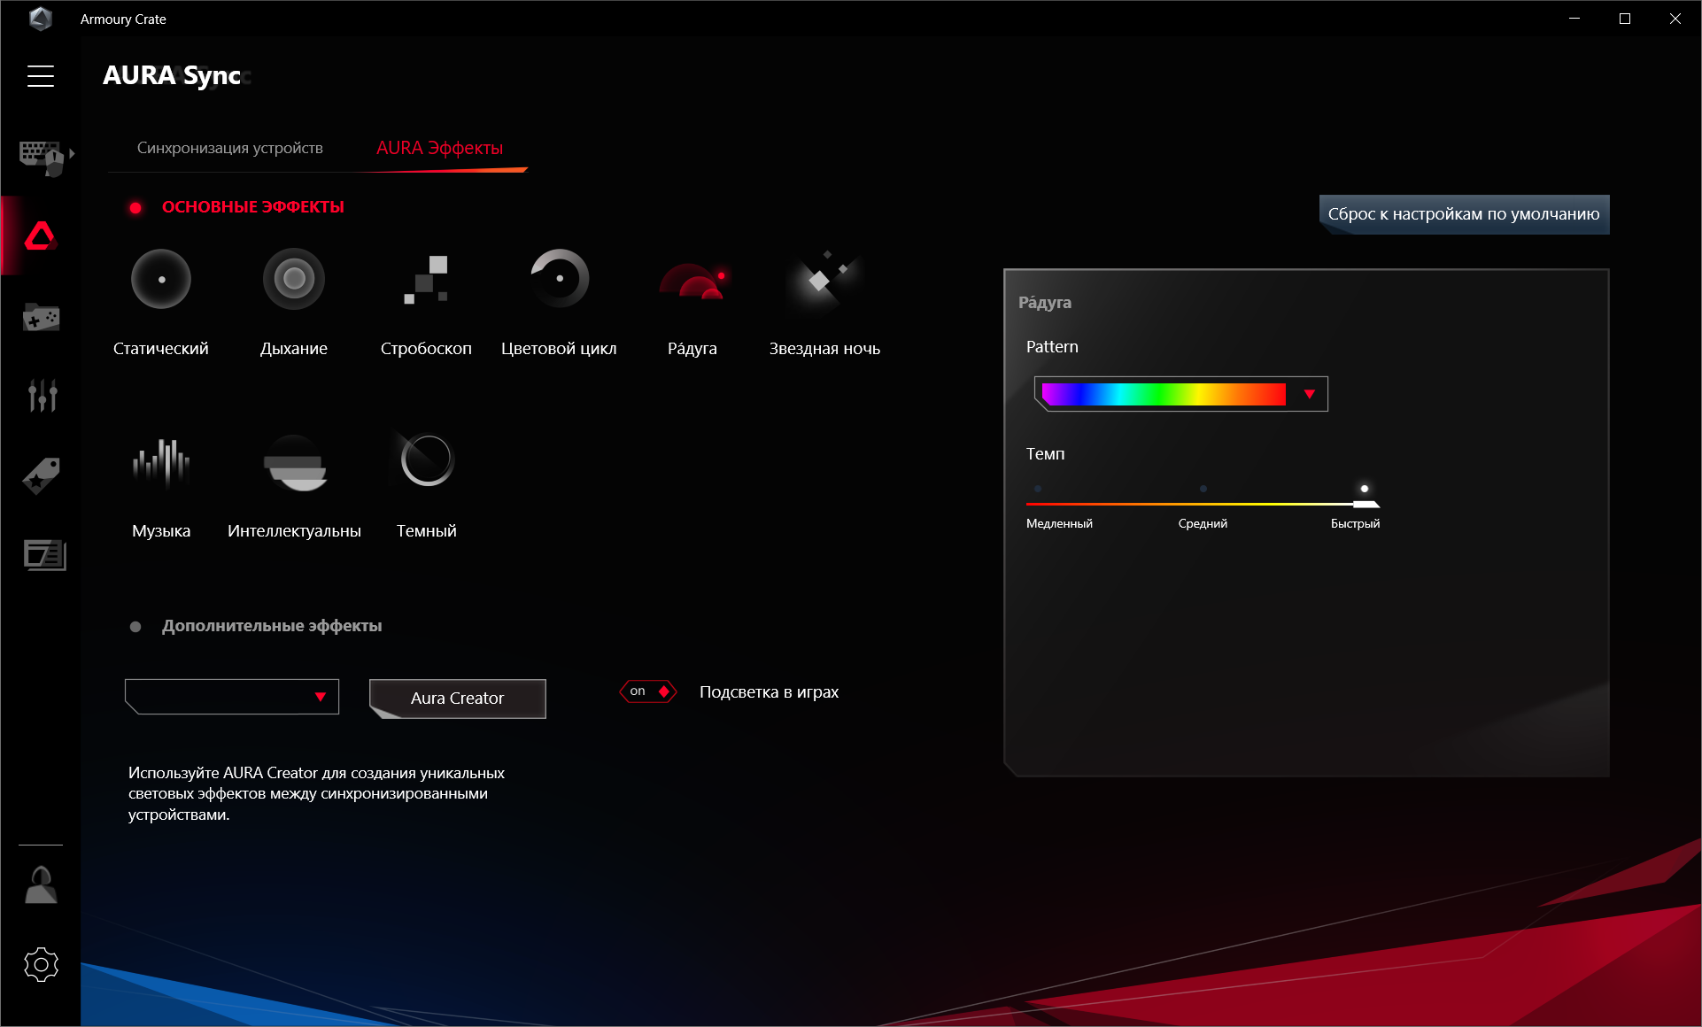The width and height of the screenshot is (1702, 1027).
Task: Choose the Music (Музыка) effect icon
Action: (x=161, y=461)
